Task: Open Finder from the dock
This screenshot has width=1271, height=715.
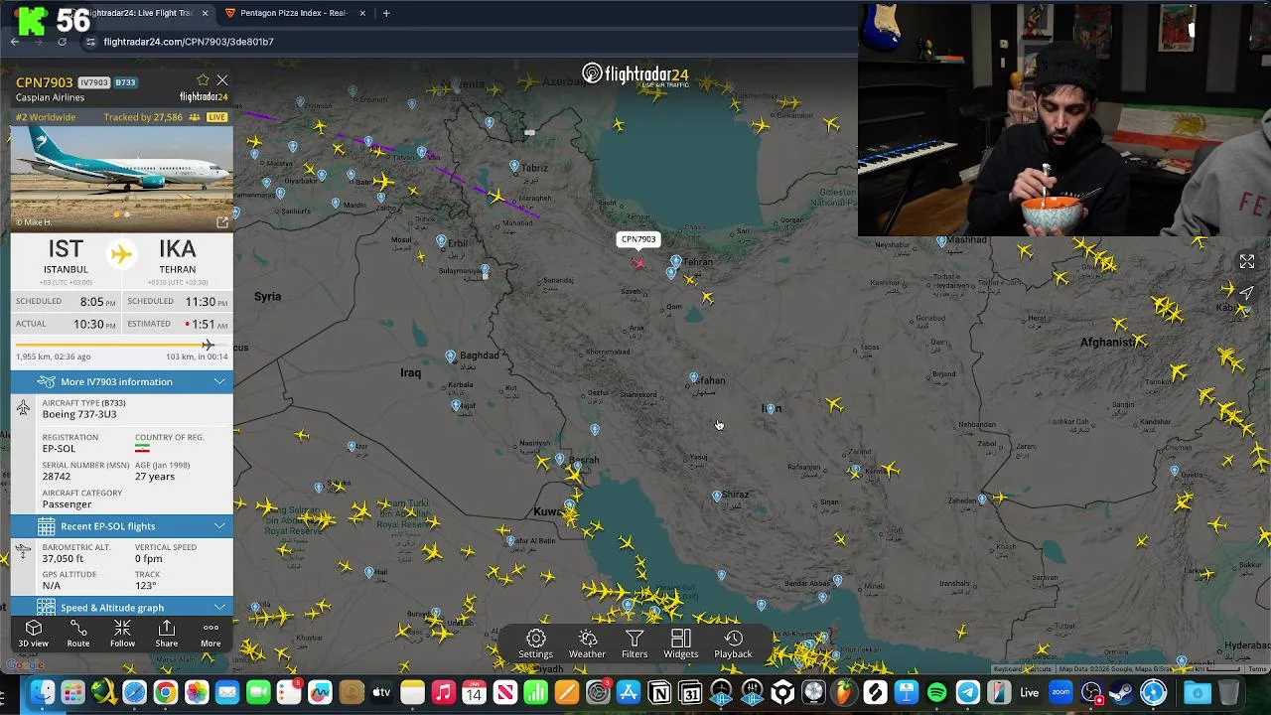Action: pos(42,692)
